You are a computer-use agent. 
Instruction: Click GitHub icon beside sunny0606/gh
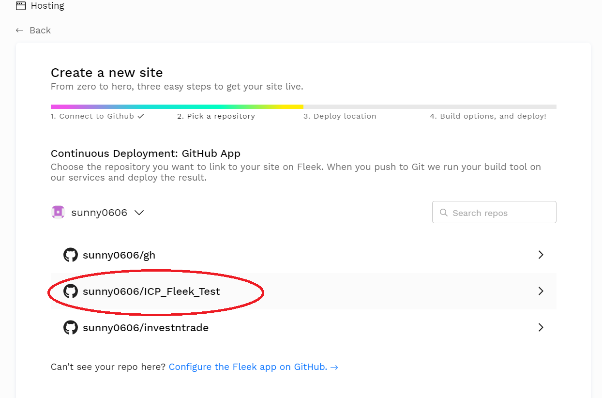pyautogui.click(x=71, y=255)
